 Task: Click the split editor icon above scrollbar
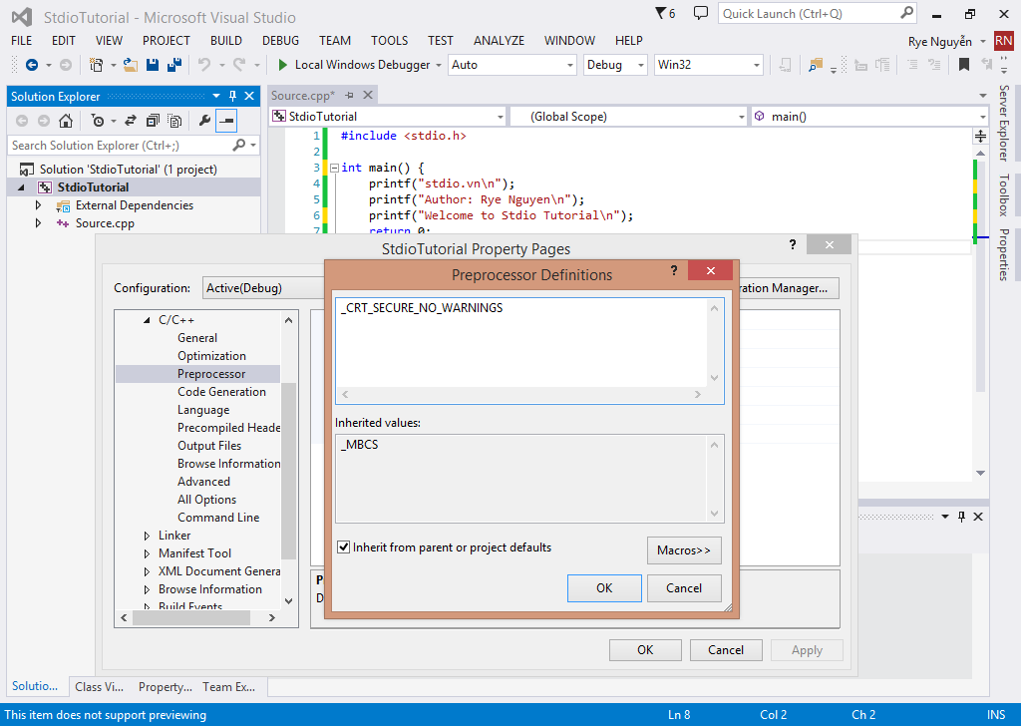point(981,136)
